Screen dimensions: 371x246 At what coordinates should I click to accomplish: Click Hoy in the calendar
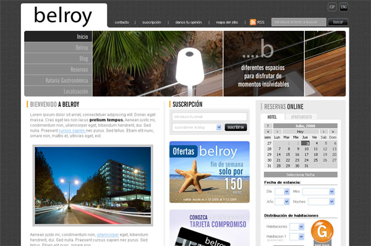[x=301, y=132]
